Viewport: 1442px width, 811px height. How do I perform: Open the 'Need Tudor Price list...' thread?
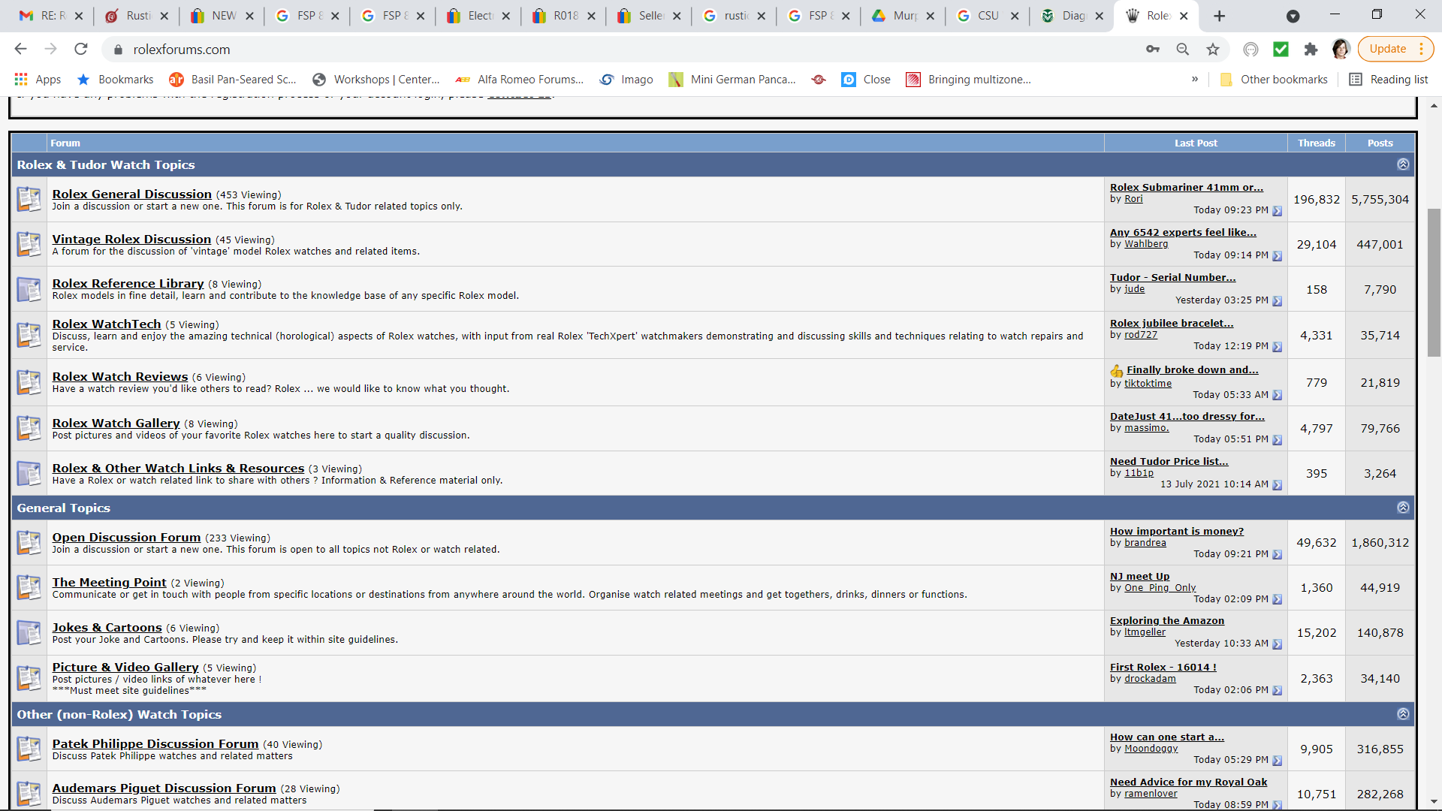(x=1169, y=461)
